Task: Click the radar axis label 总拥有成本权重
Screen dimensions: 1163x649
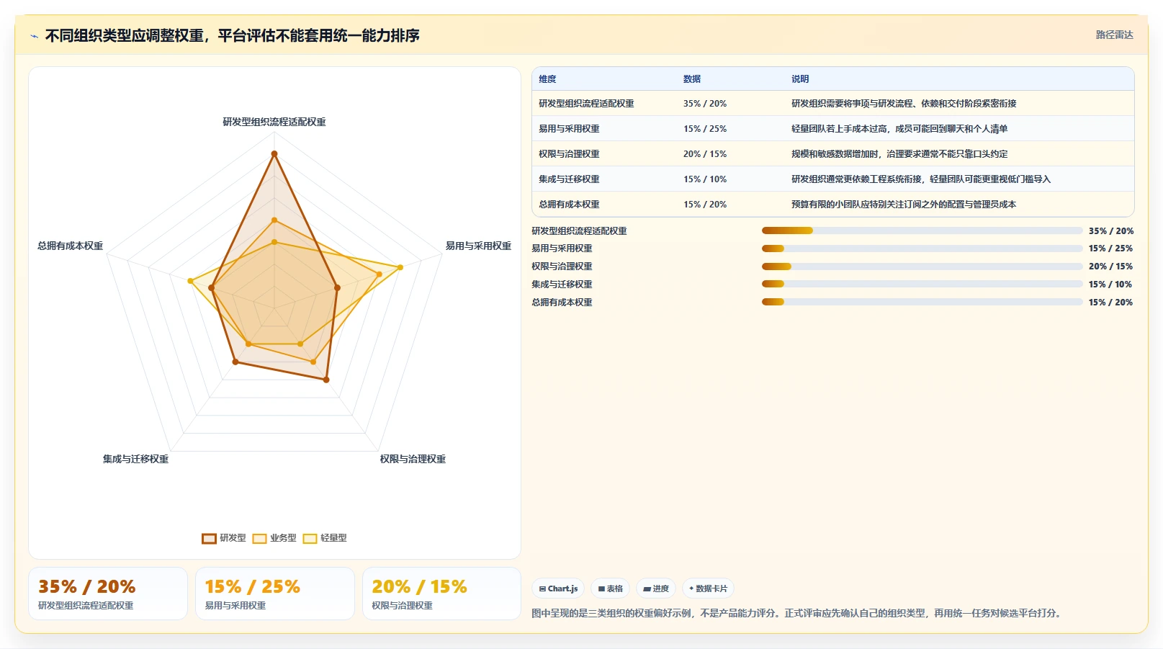Action: tap(70, 246)
